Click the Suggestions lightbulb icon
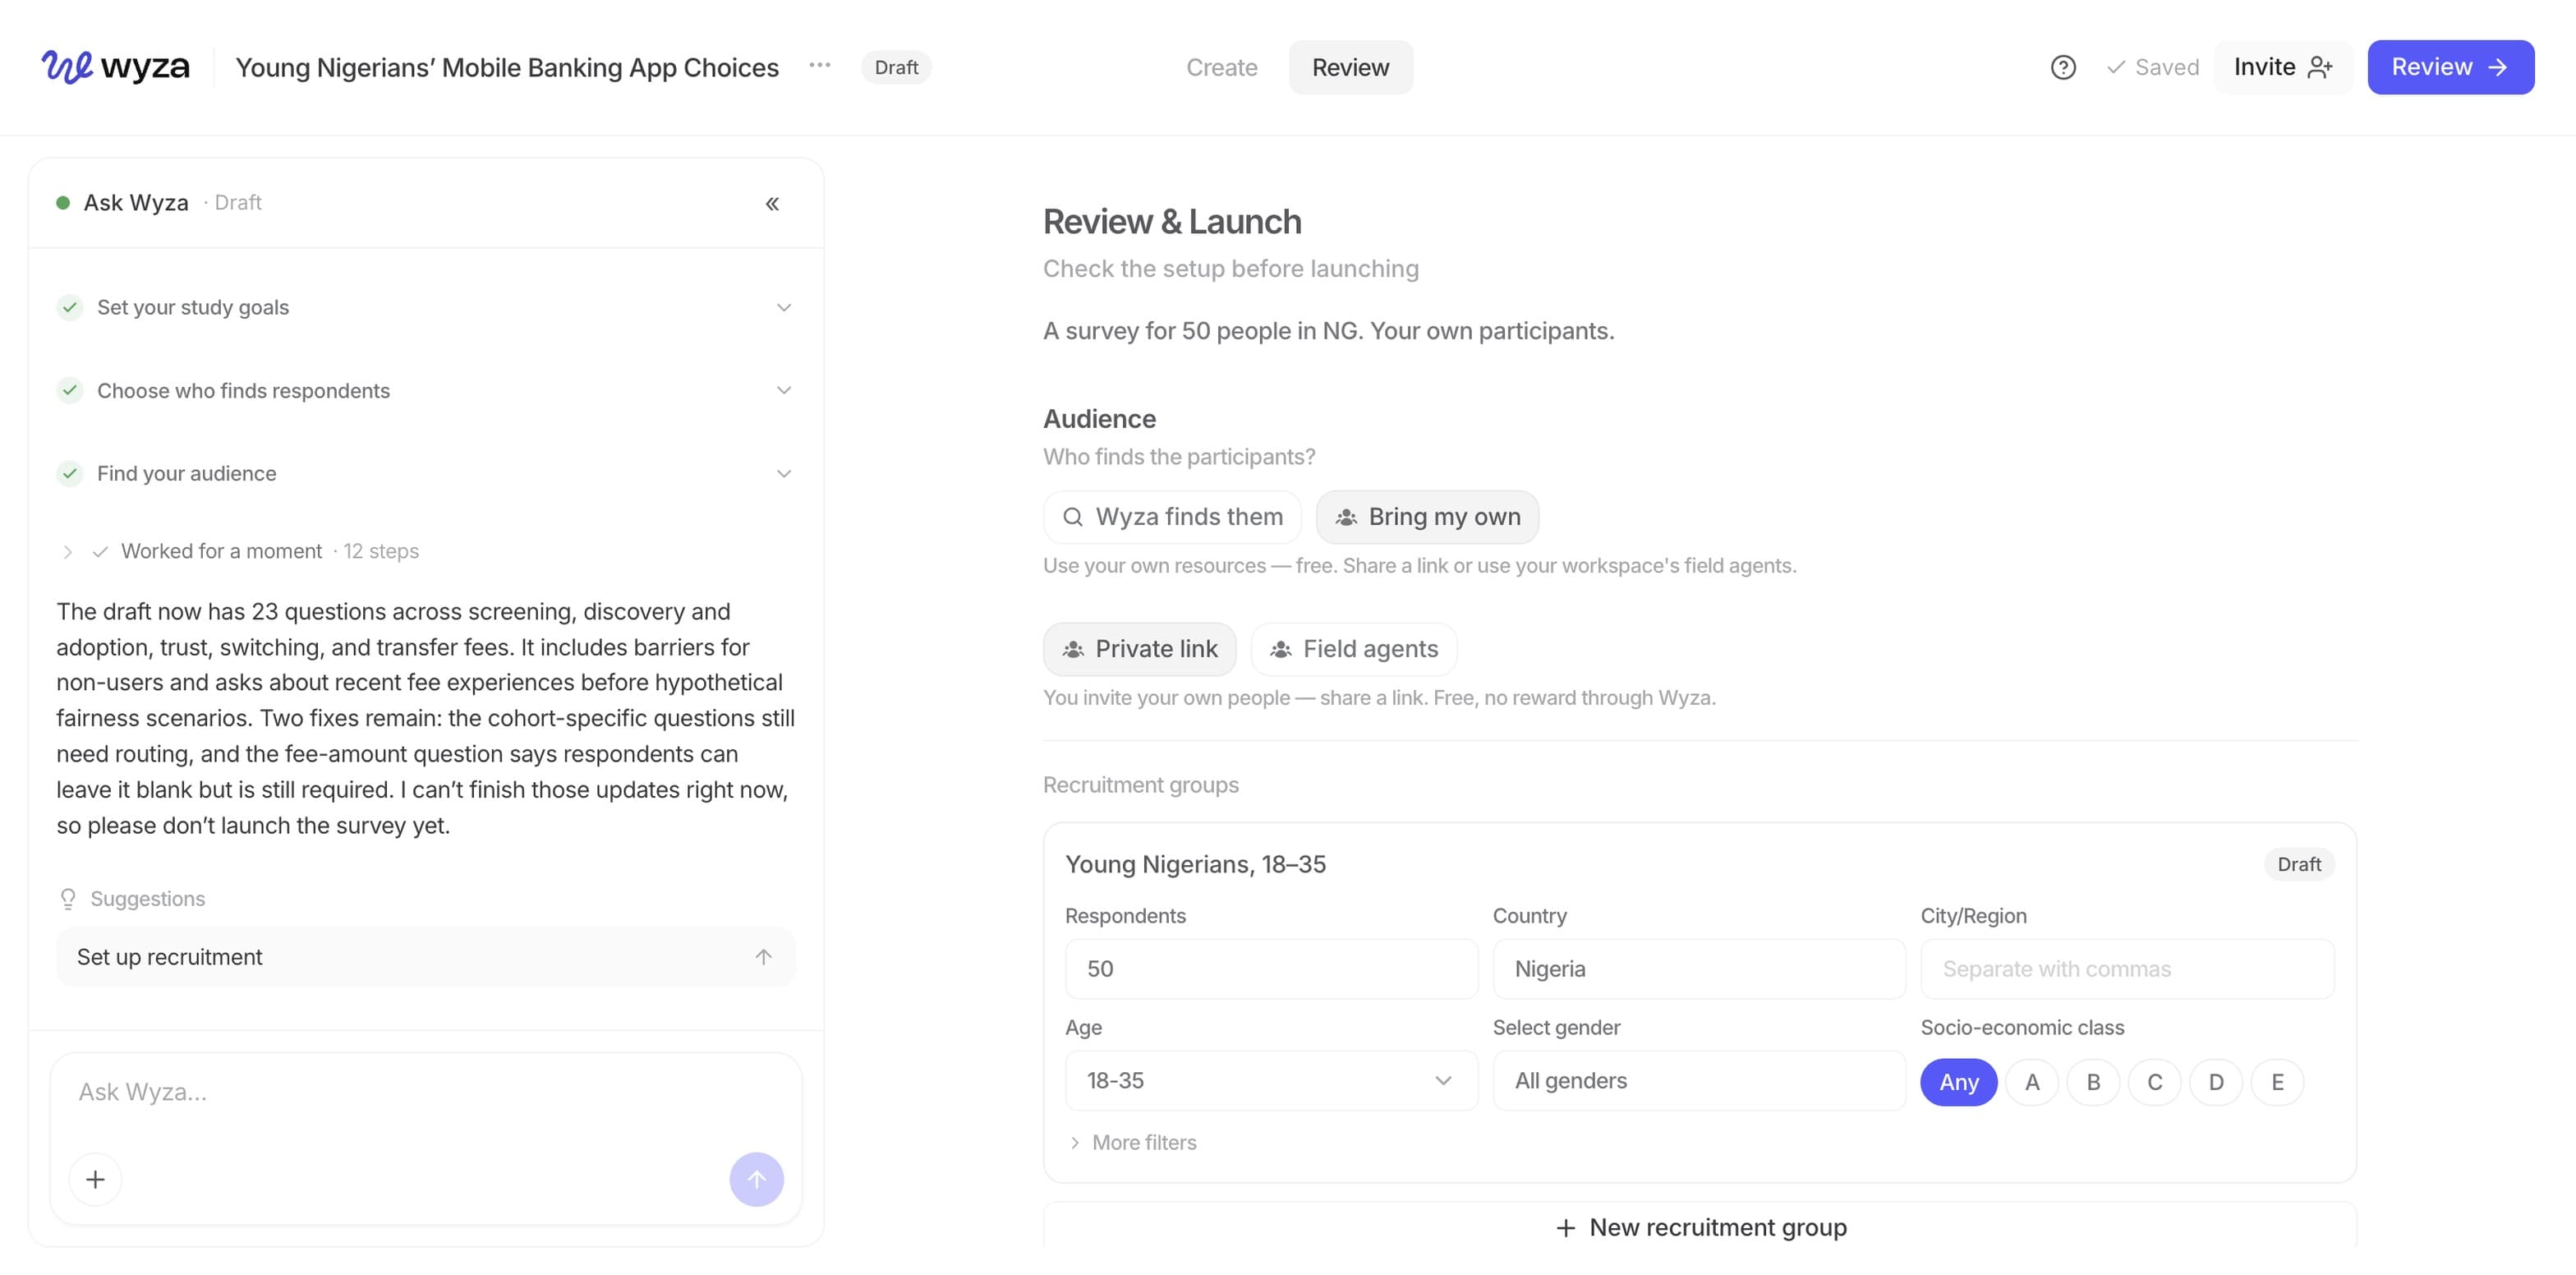 pyautogui.click(x=68, y=899)
